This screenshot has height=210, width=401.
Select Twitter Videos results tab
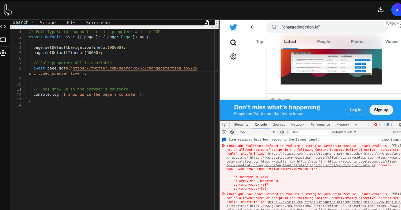click(x=392, y=42)
